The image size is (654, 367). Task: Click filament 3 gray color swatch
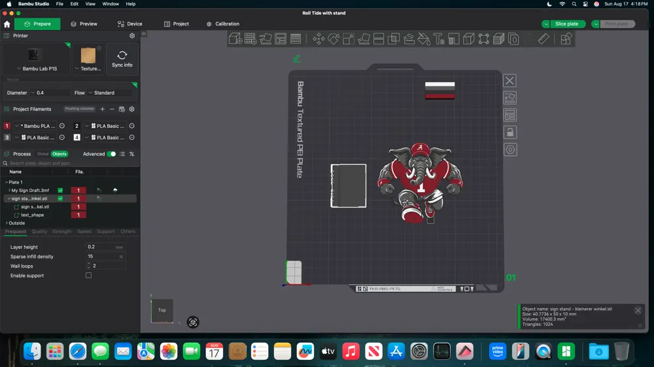pyautogui.click(x=7, y=138)
